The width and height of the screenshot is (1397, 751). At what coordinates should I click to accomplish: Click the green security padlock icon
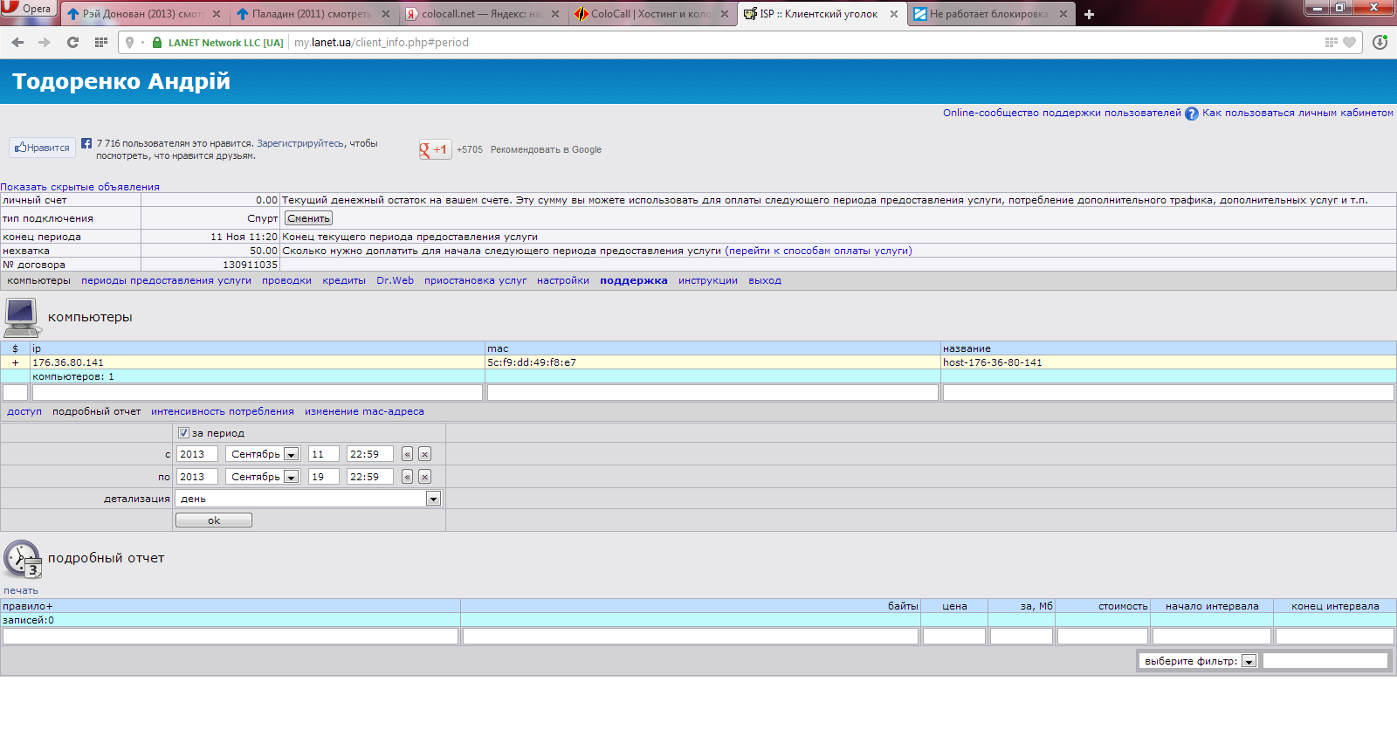(157, 42)
